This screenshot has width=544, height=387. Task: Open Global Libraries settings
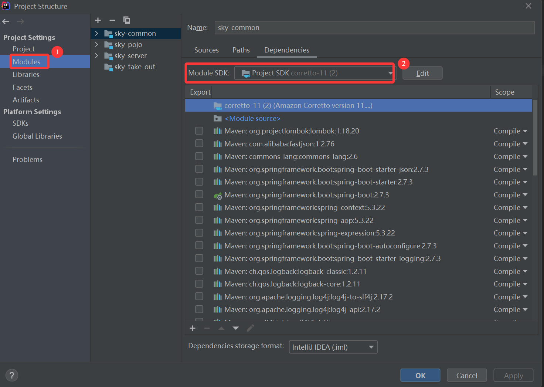pos(37,136)
